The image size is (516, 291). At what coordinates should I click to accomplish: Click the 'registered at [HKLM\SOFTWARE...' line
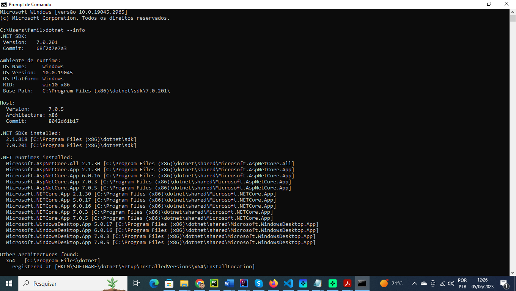pos(134,266)
